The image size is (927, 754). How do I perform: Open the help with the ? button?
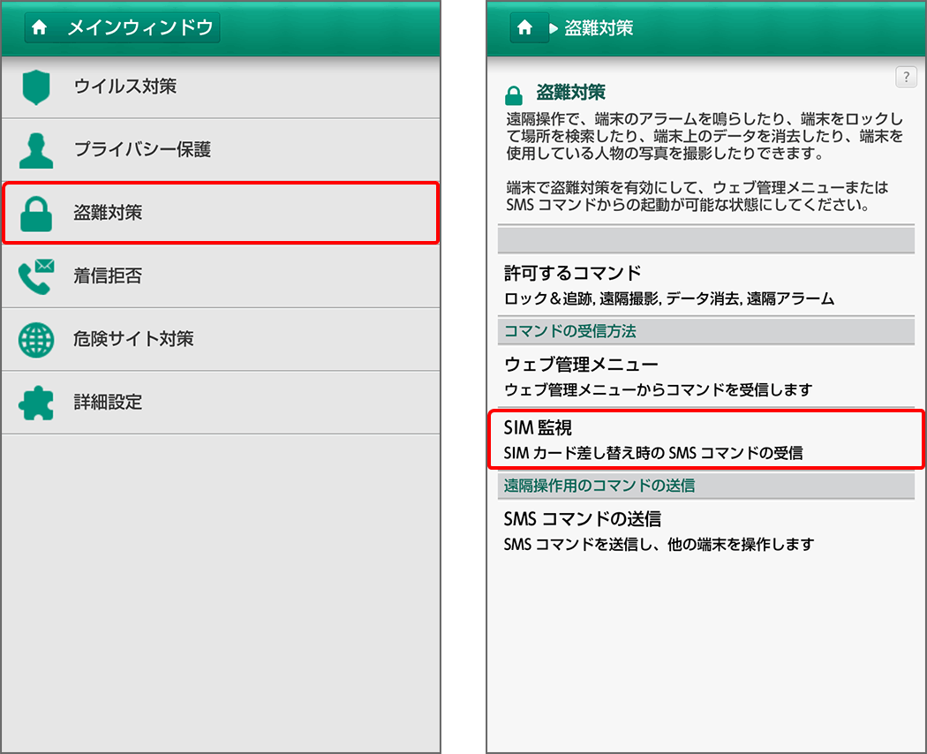tap(906, 77)
